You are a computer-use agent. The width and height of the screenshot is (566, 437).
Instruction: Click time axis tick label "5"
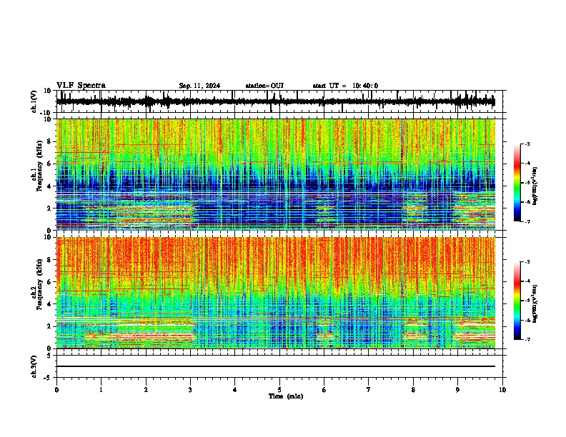(279, 390)
